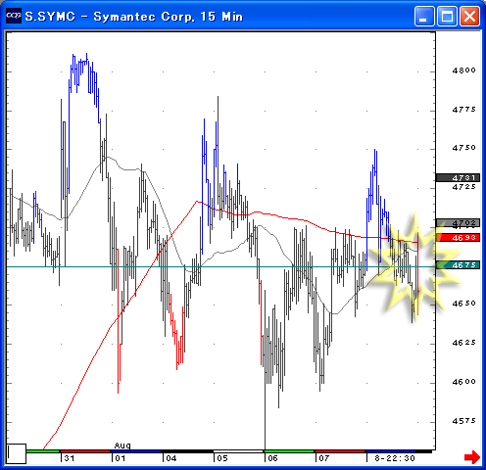Maximize the Symantec chart window
Screen dimensions: 486x470
click(447, 16)
